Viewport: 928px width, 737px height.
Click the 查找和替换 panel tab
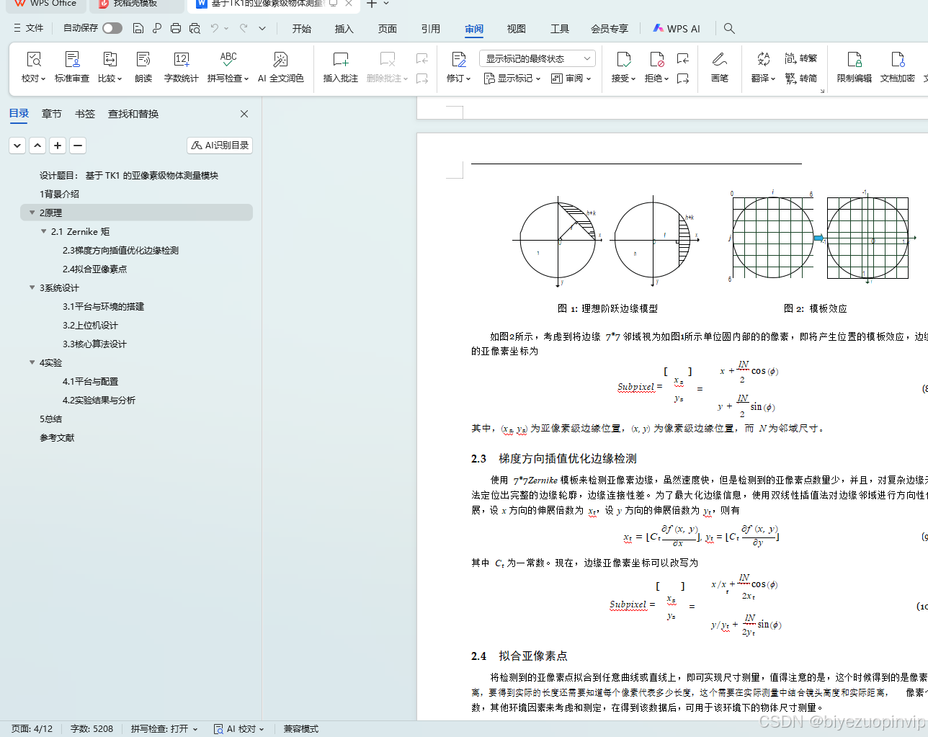[133, 113]
